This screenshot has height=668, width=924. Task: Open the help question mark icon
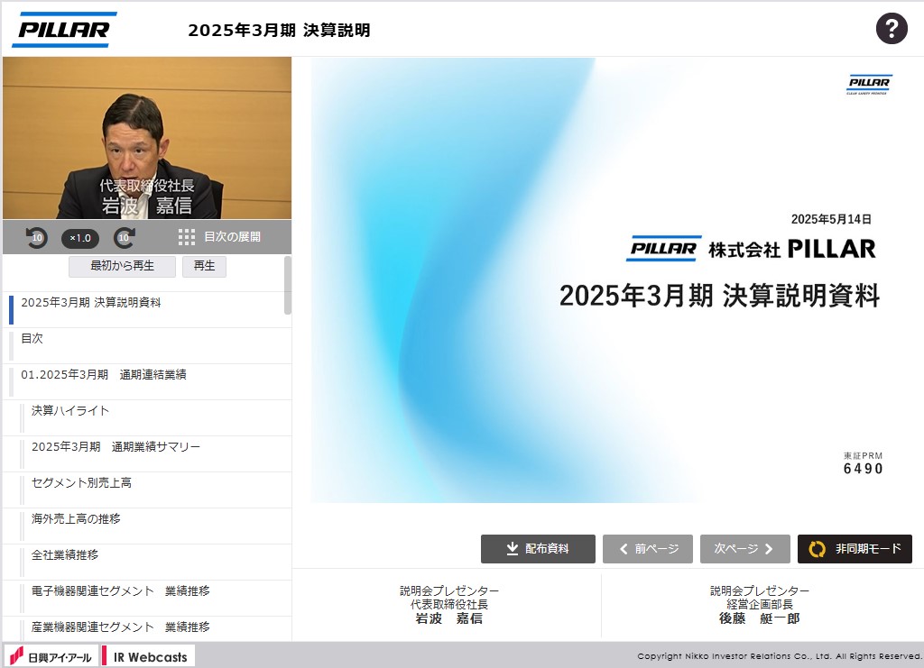pos(891,28)
